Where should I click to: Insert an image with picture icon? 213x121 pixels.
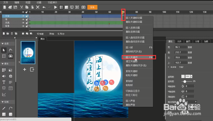coord(10,70)
